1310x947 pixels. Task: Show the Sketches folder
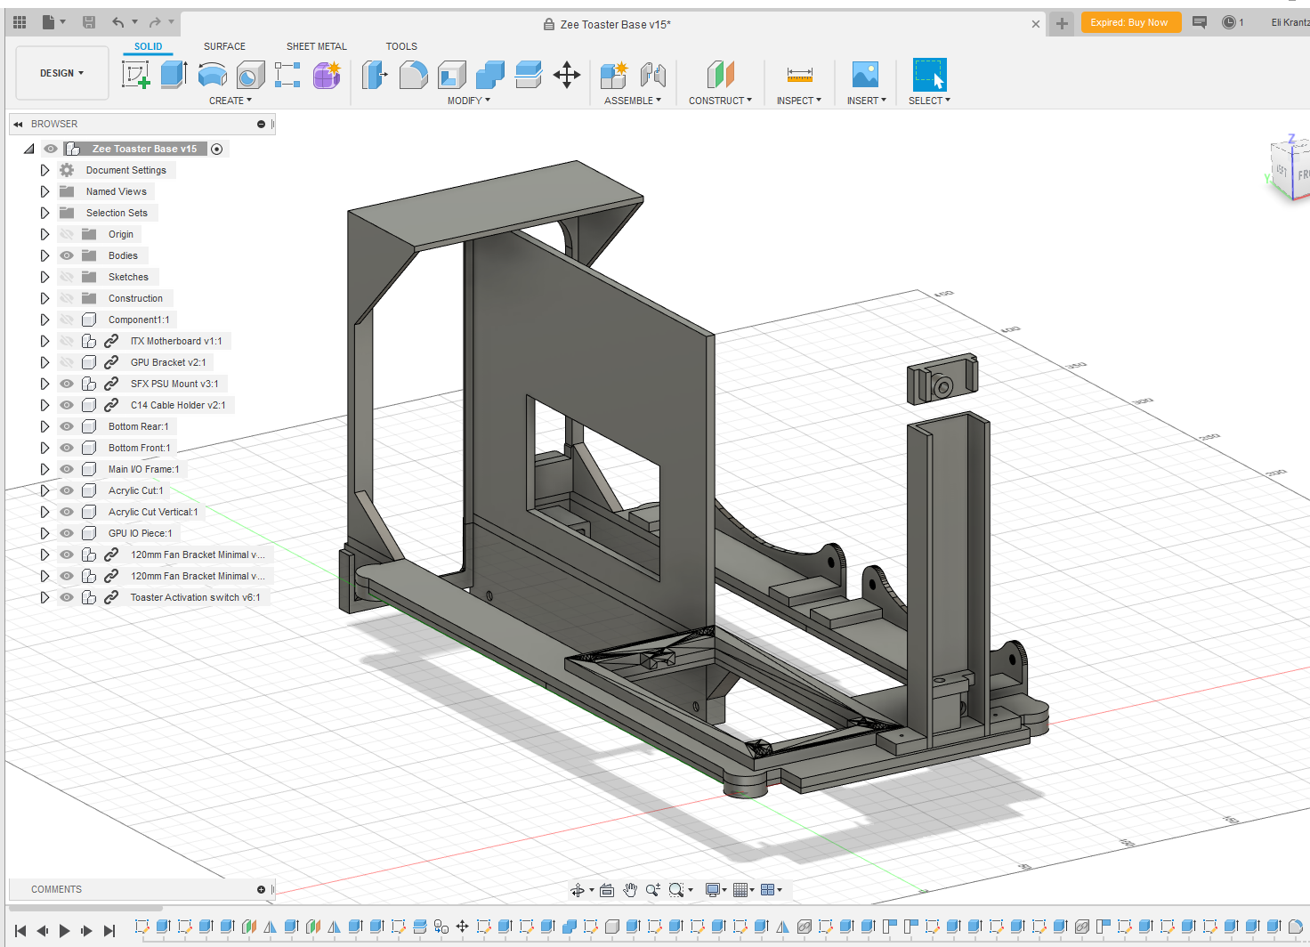(67, 277)
